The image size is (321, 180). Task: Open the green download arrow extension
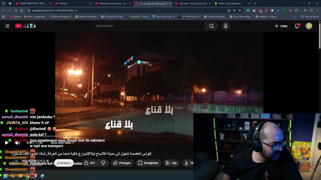(284, 10)
